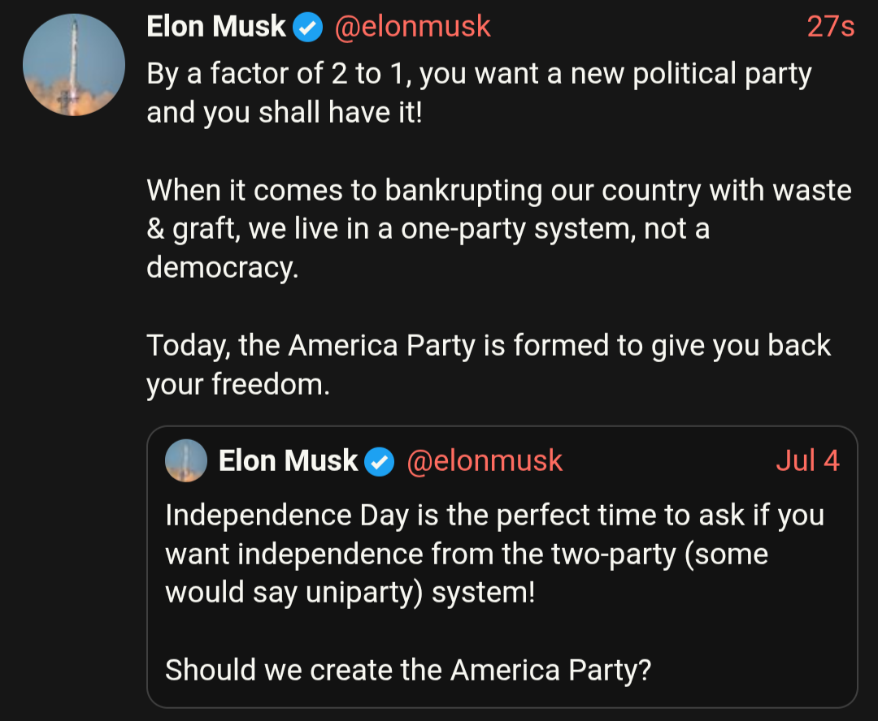878x721 pixels.
Task: Click the line 'and you shall have it!'
Action: click(285, 112)
